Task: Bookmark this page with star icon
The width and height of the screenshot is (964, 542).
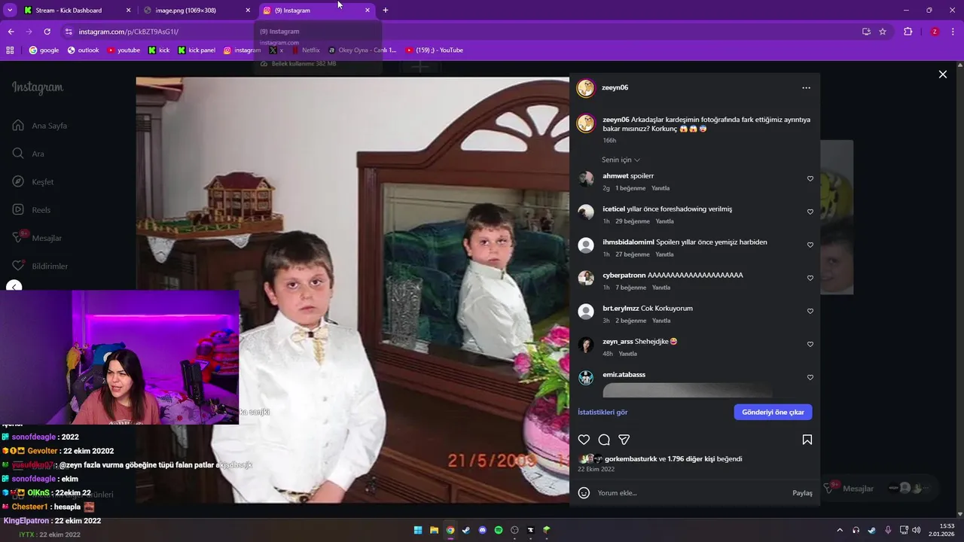Action: pyautogui.click(x=883, y=32)
